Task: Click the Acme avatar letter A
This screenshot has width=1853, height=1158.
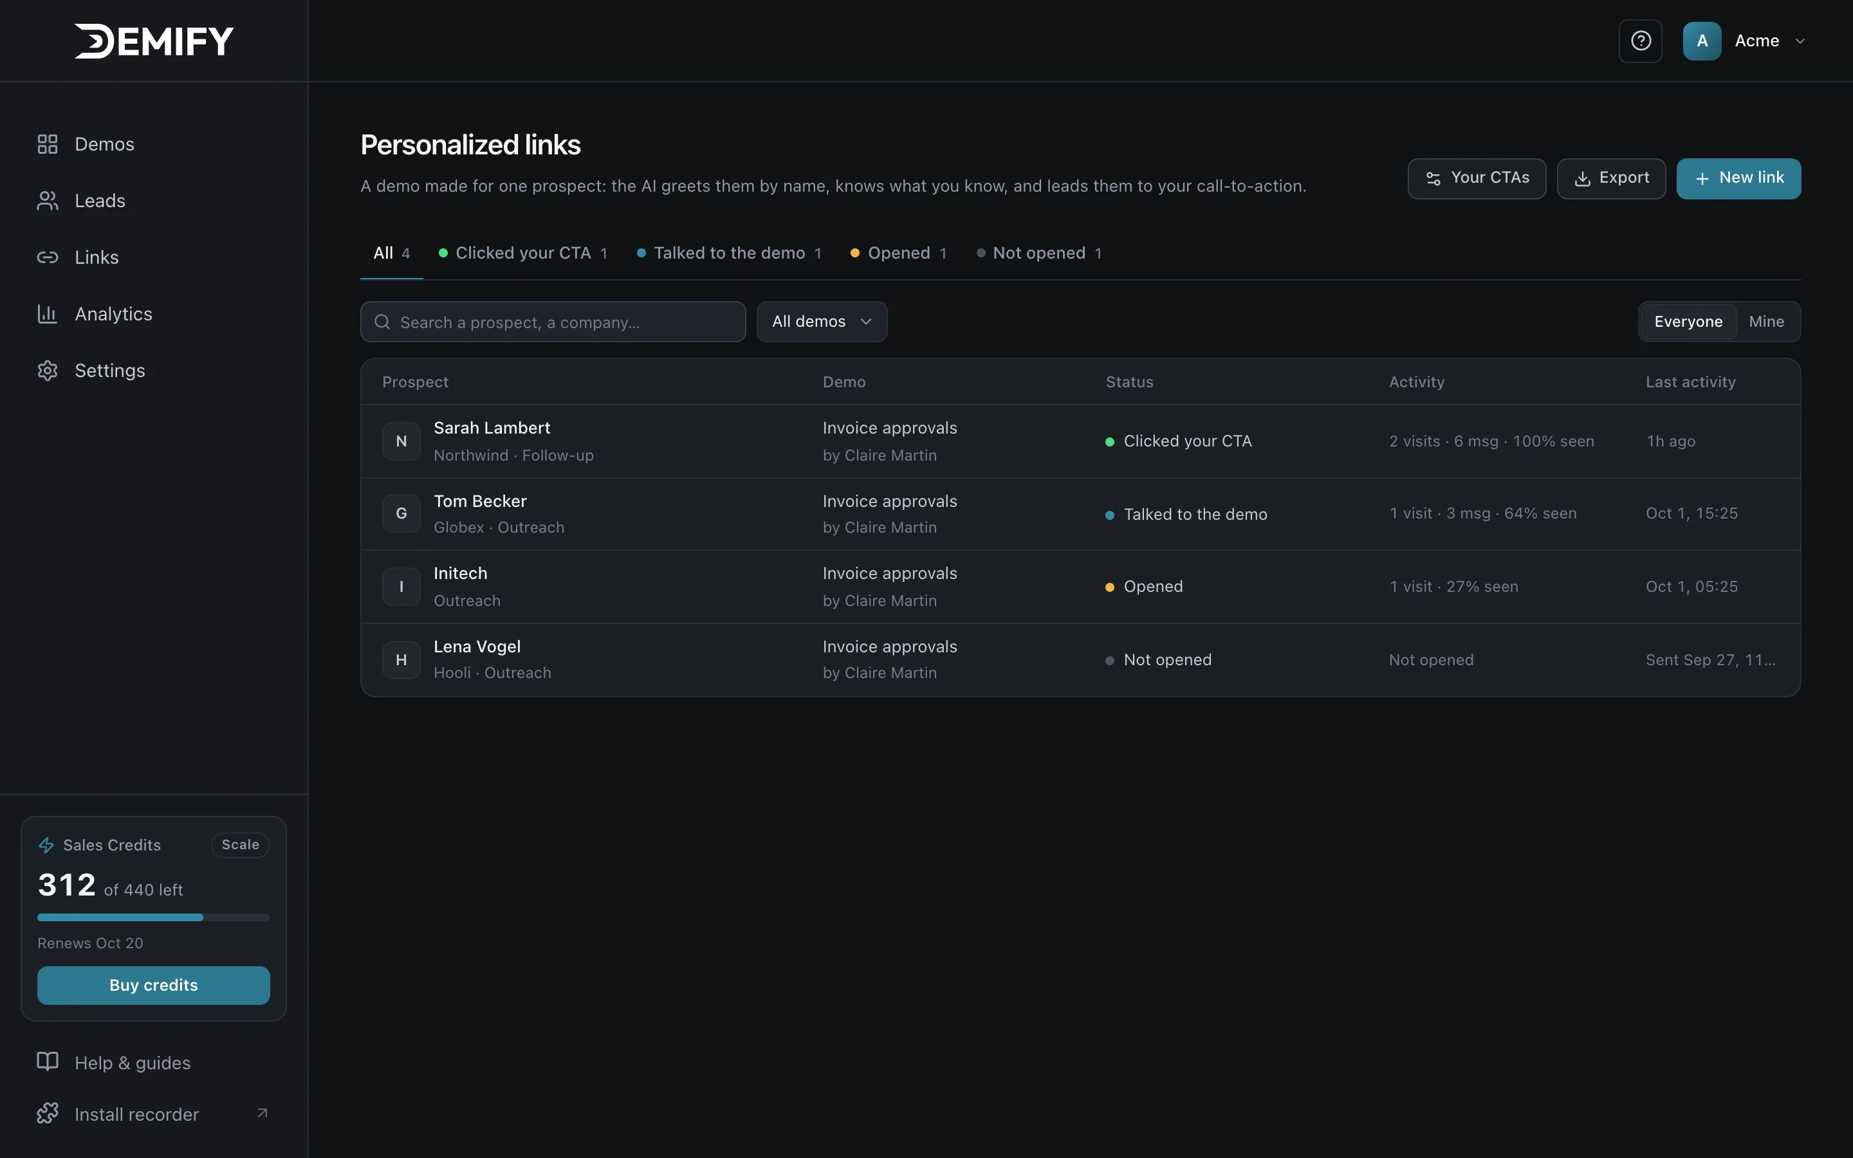Action: pyautogui.click(x=1701, y=41)
